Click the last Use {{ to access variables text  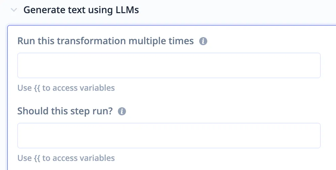pyautogui.click(x=66, y=158)
